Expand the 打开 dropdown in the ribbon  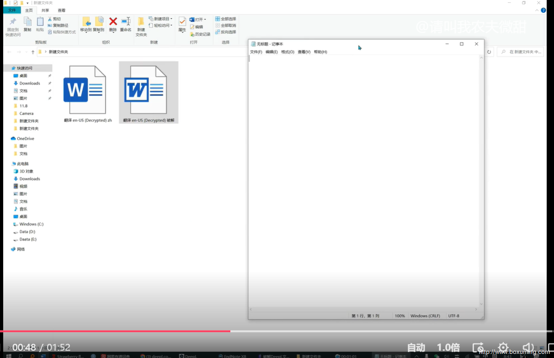pos(198,20)
